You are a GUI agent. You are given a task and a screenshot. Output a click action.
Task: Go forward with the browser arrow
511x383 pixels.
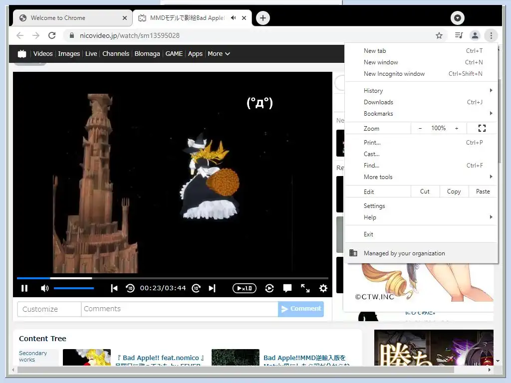tap(36, 35)
